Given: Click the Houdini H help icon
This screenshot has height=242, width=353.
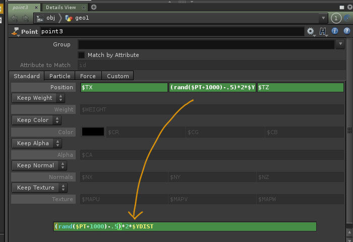Looking at the screenshot, I should pos(323,31).
